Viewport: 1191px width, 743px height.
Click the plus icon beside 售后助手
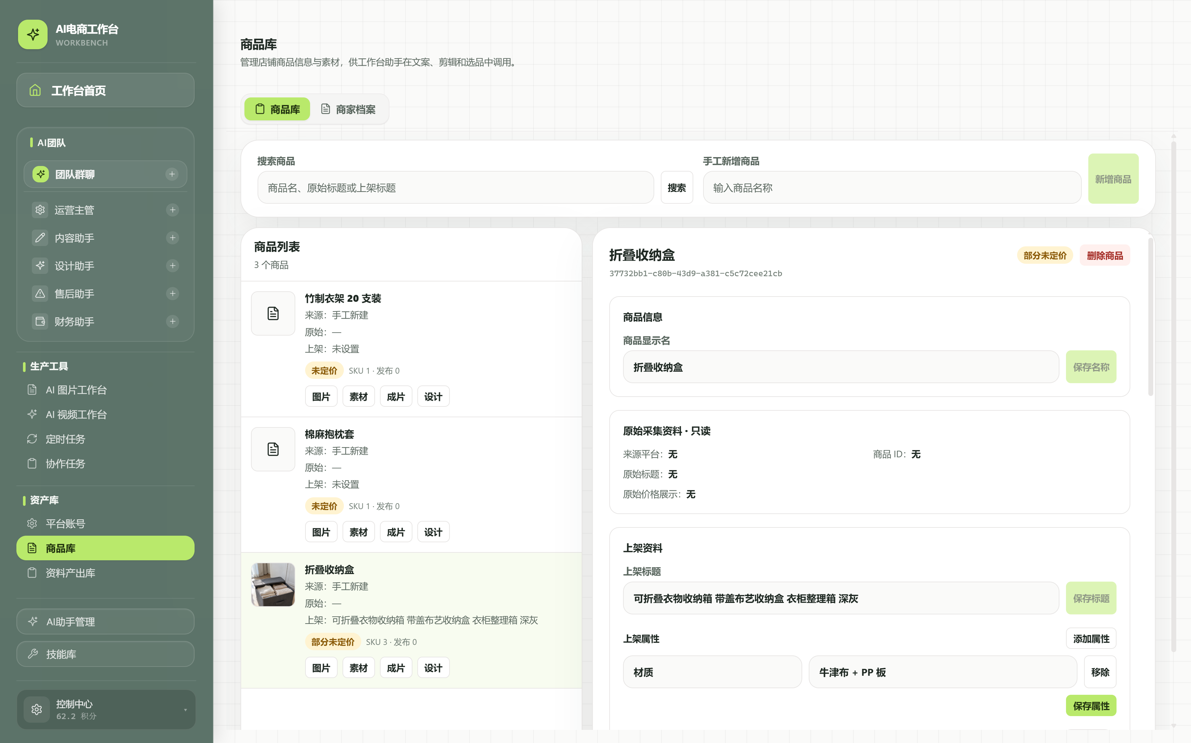pos(173,293)
